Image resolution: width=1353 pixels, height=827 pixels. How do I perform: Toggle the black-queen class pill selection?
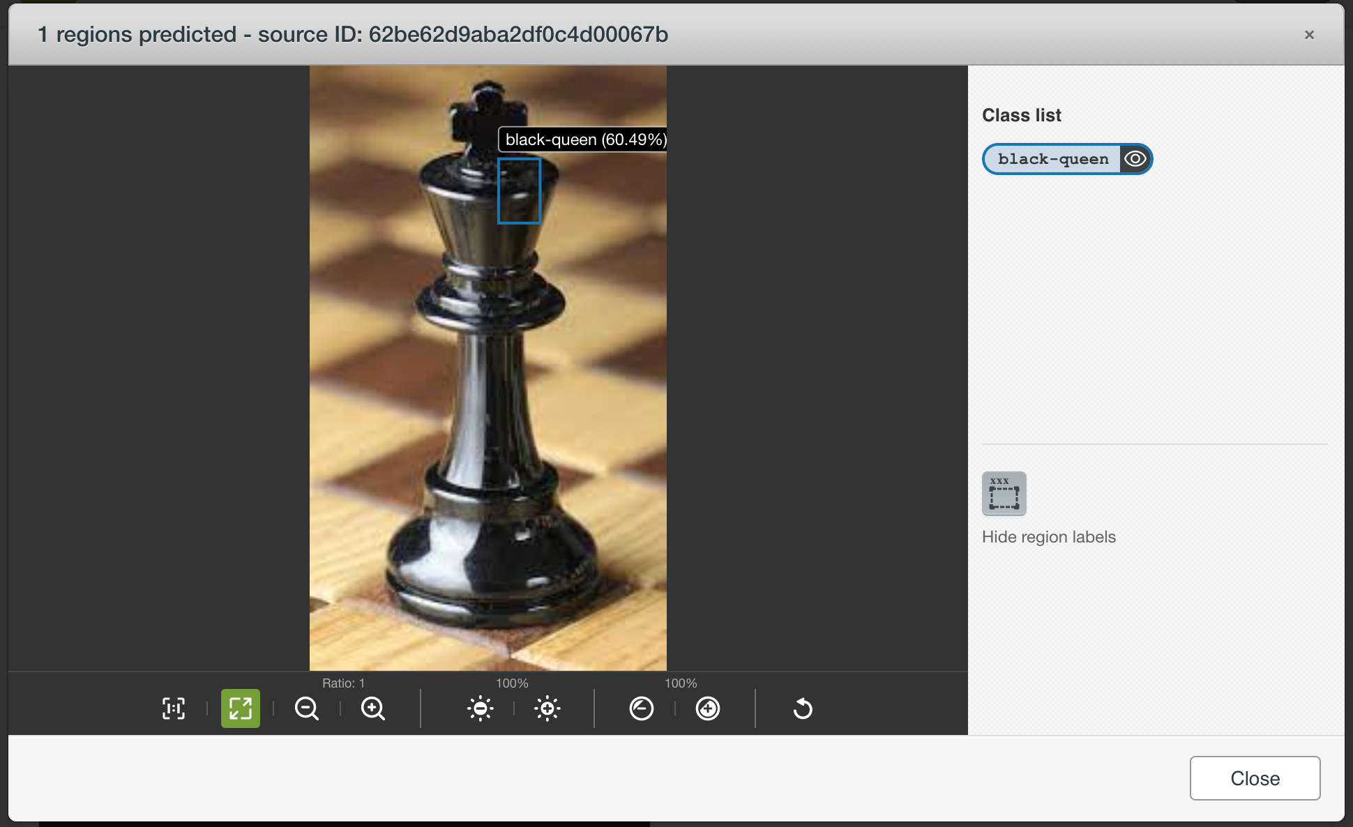coord(1054,159)
